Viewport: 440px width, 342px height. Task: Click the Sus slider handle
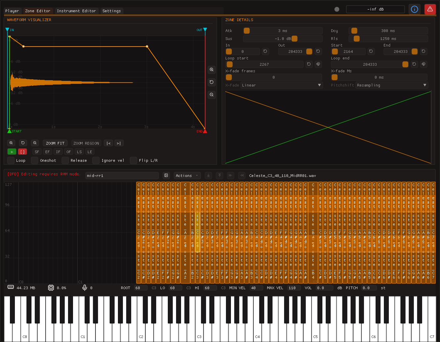coord(294,39)
